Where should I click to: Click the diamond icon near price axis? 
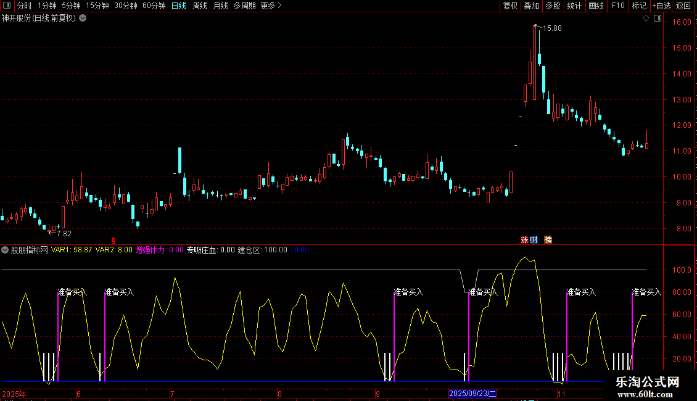[646, 19]
